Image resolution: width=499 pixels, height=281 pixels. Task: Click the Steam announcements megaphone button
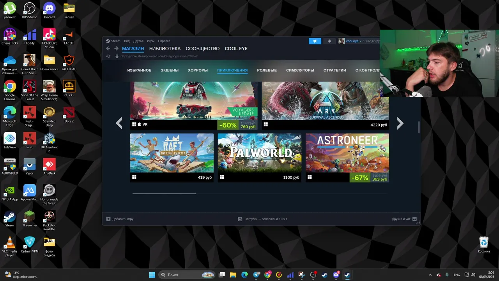[315, 41]
